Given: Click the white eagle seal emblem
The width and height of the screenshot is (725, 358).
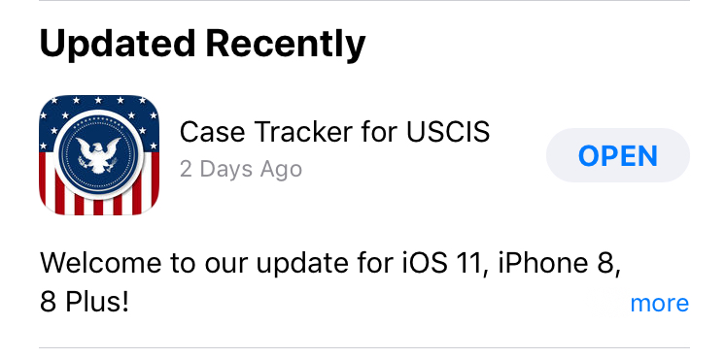Looking at the screenshot, I should coord(99,155).
